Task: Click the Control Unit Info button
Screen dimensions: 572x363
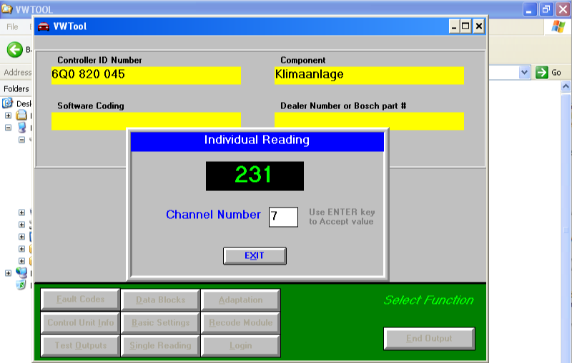Action: pos(80,322)
